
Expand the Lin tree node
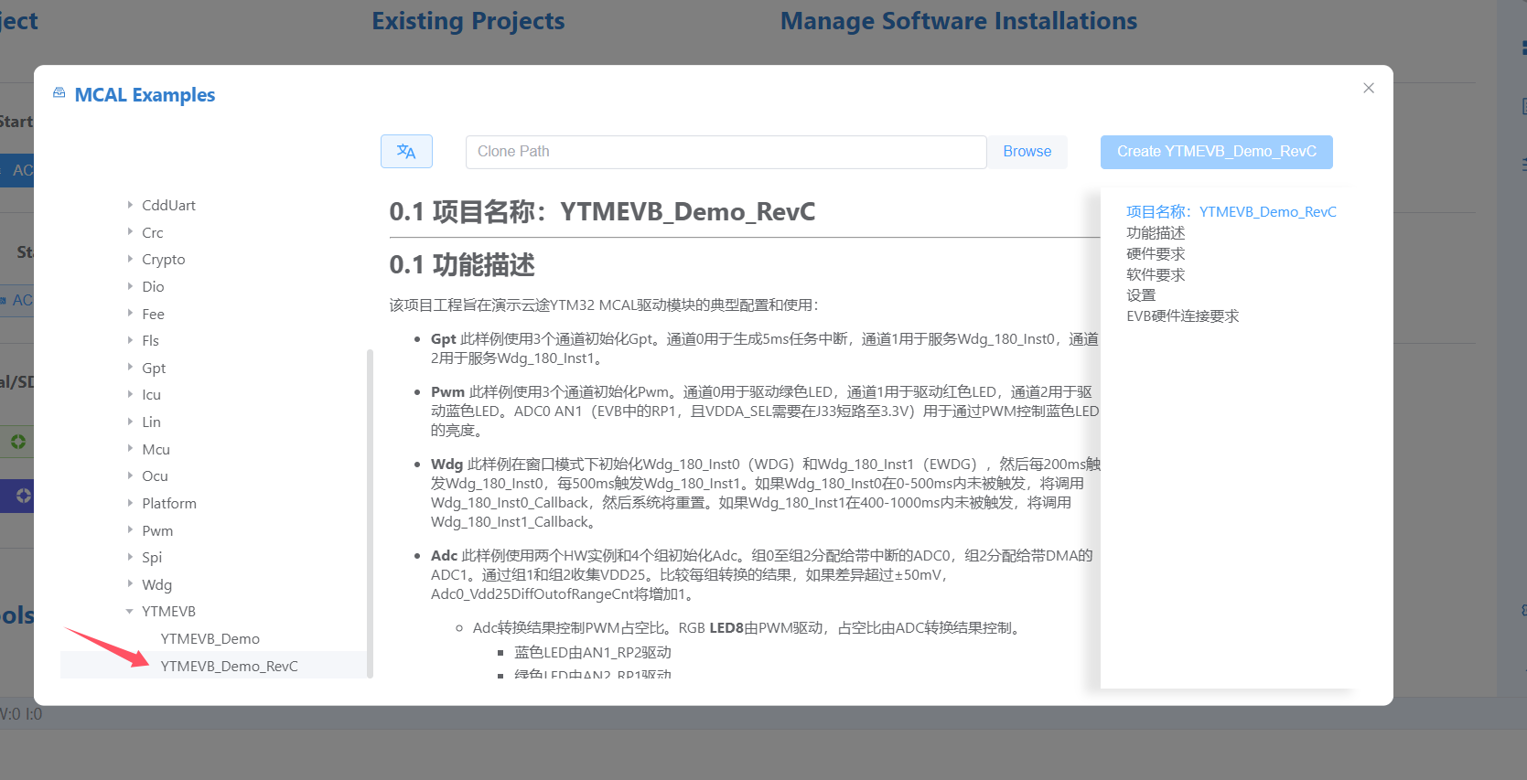tap(130, 422)
